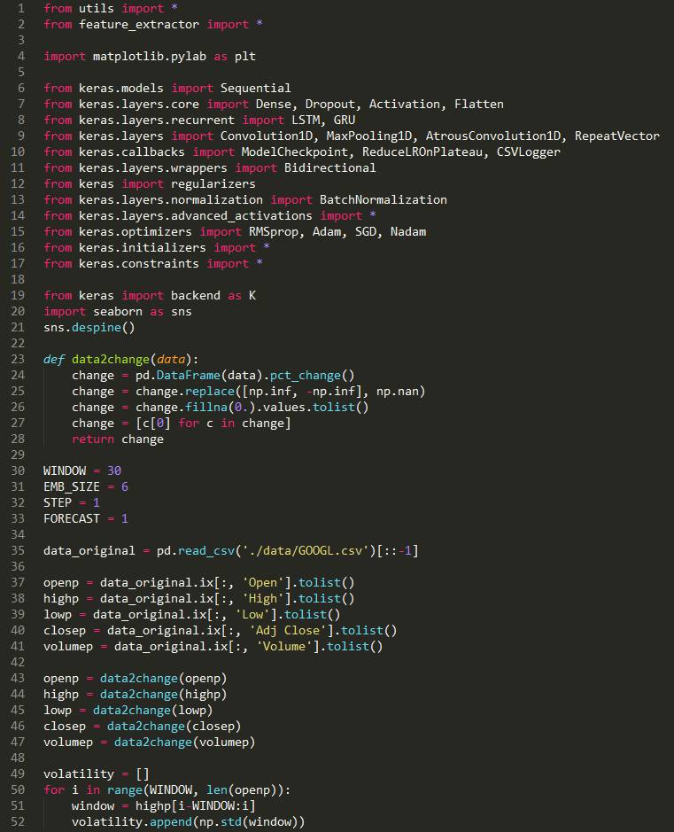Click 'RepeatVector' on line 9
674x832 pixels.
coord(616,136)
